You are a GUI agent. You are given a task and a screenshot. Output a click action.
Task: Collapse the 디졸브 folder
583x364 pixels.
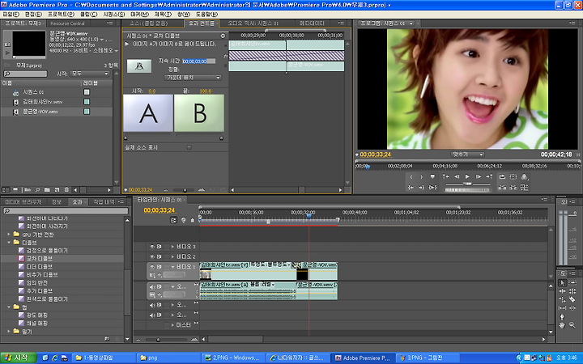9,242
